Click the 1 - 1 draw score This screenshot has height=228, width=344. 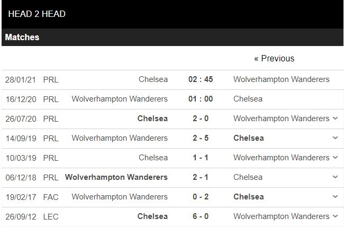[x=200, y=158]
